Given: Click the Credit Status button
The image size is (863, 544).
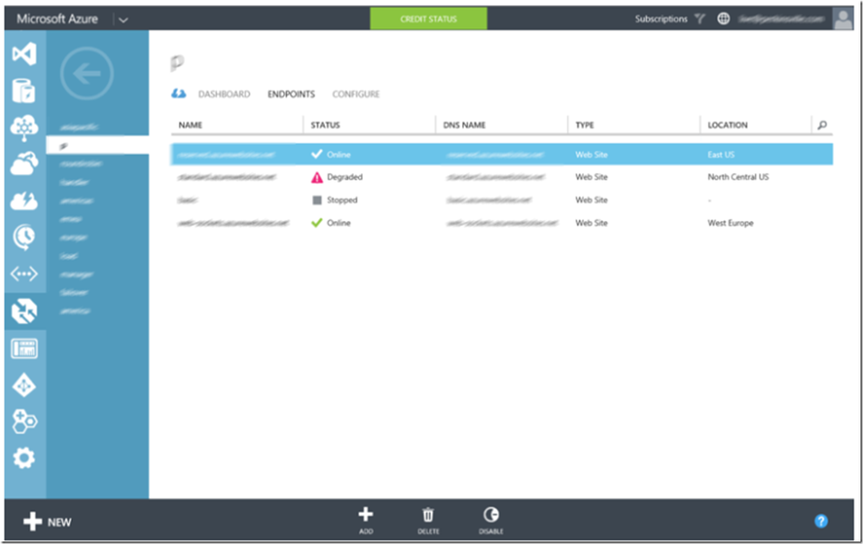Looking at the screenshot, I should (428, 19).
